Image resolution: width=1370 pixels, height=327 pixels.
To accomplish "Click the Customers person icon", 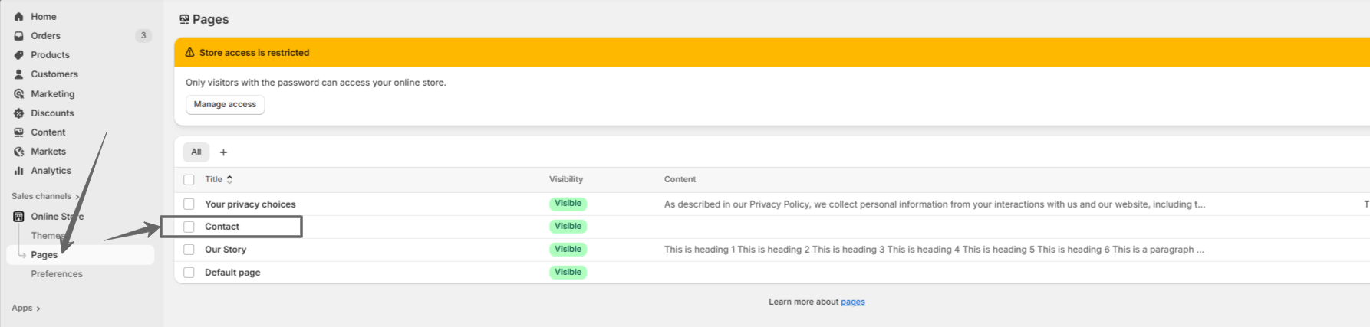I will click(x=19, y=74).
